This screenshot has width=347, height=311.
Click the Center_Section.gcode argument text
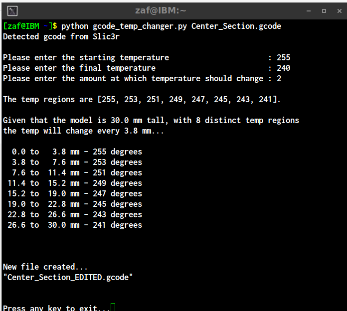click(x=236, y=26)
